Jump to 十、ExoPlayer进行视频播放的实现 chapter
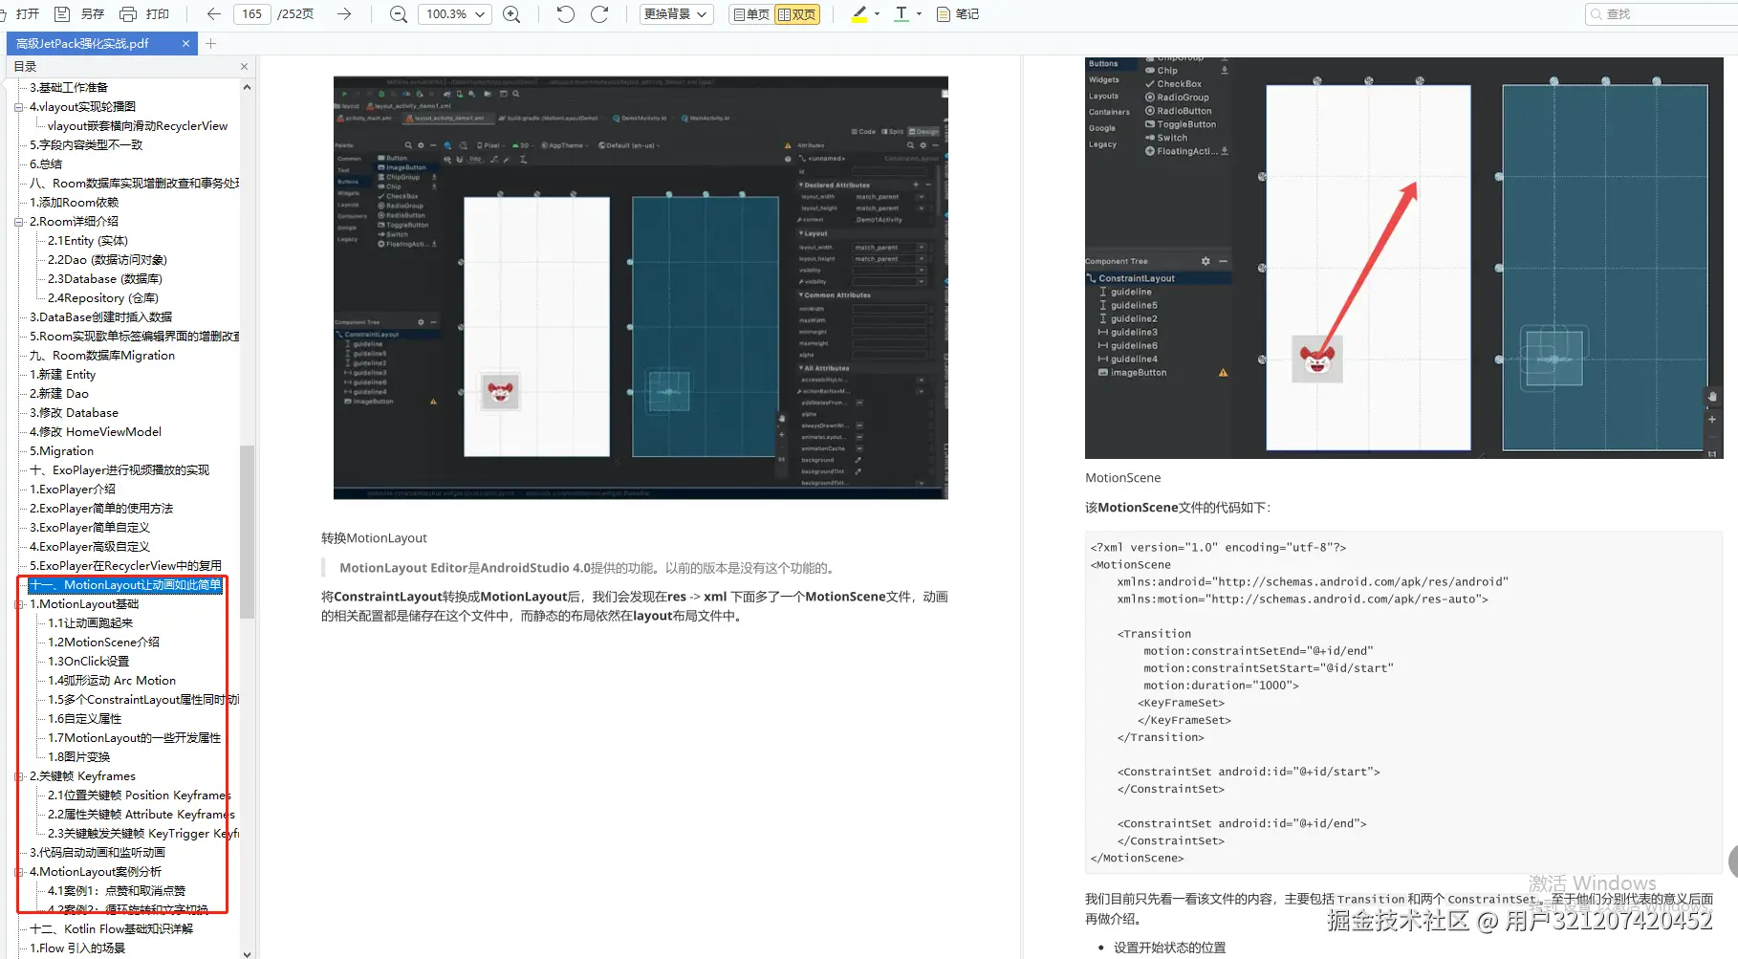The image size is (1738, 959). (x=119, y=470)
